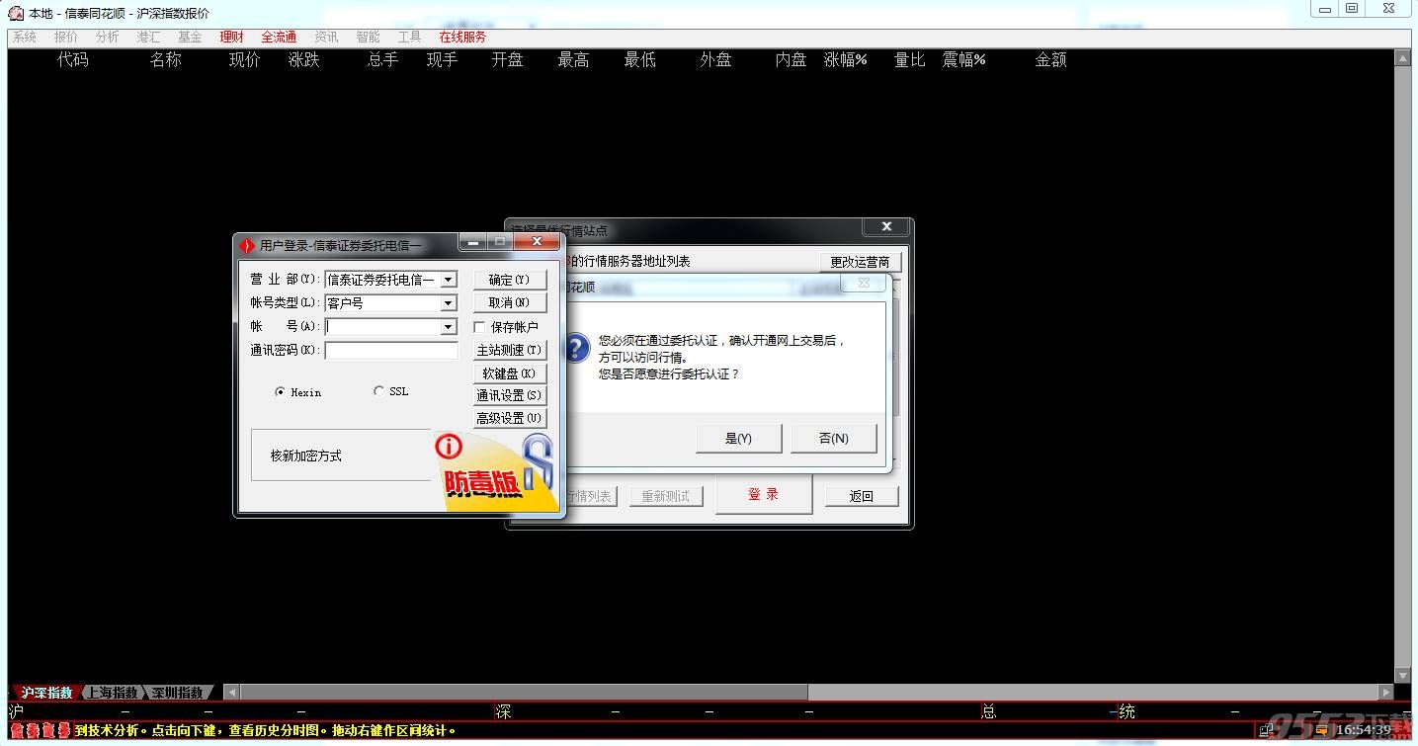This screenshot has width=1418, height=746.
Task: Click the login dialog red diamond icon
Action: [248, 245]
